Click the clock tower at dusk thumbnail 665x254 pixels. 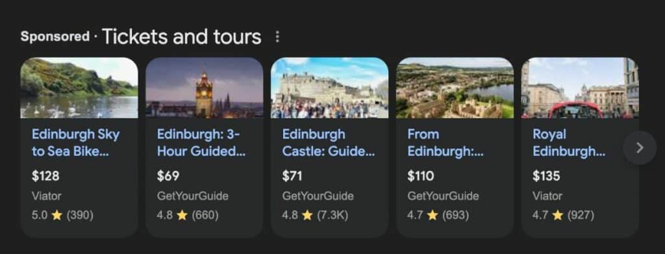click(x=205, y=88)
